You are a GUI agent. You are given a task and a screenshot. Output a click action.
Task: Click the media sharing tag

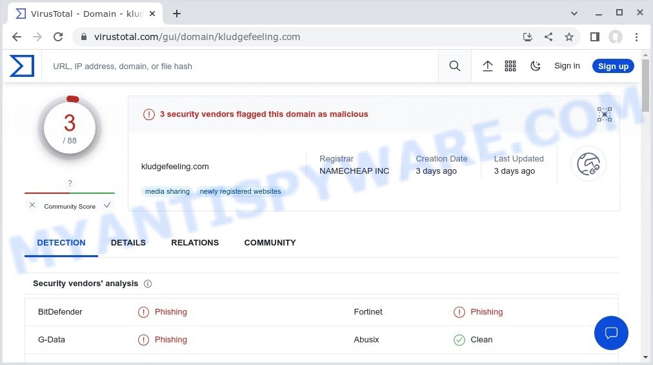[x=167, y=191]
